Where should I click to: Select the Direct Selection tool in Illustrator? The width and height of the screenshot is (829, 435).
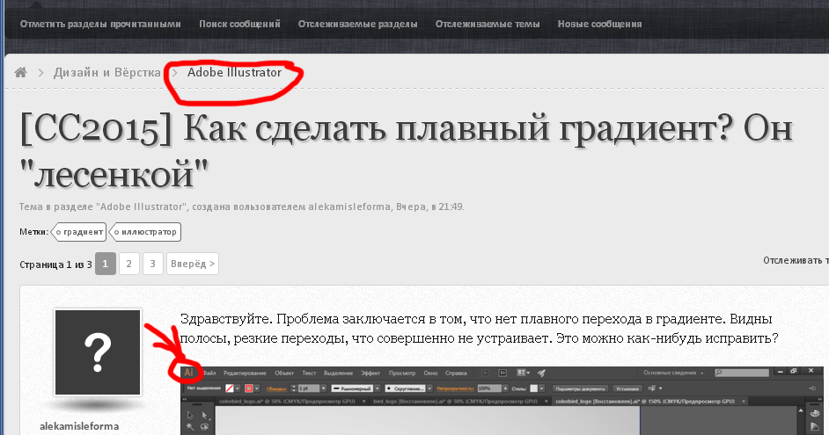point(204,415)
